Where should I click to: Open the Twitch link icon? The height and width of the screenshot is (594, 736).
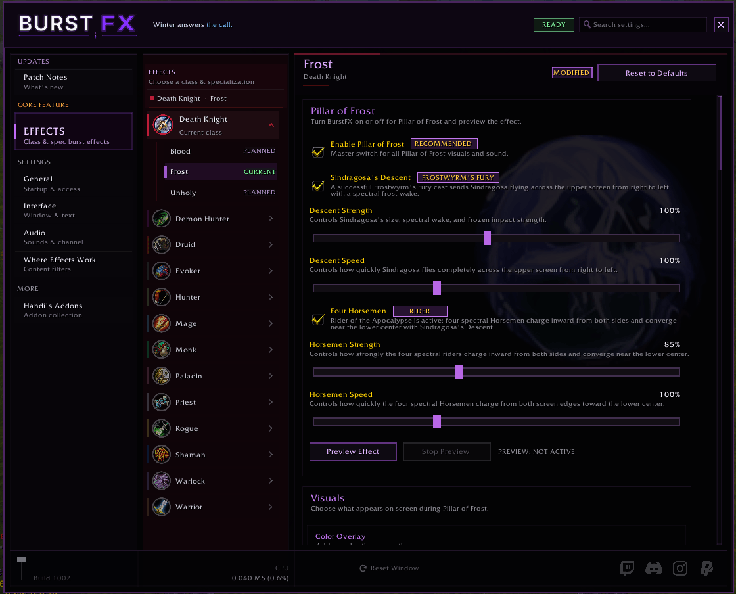627,568
